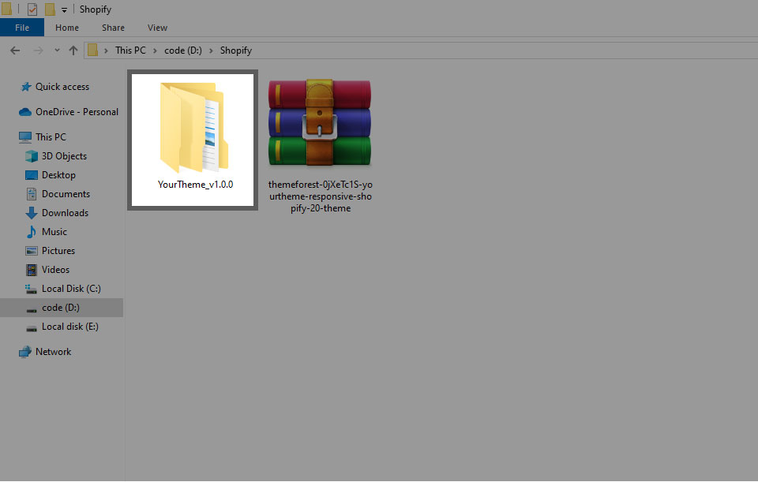Click the Local Disk (C:) drive icon
This screenshot has height=482, width=758.
(x=32, y=289)
